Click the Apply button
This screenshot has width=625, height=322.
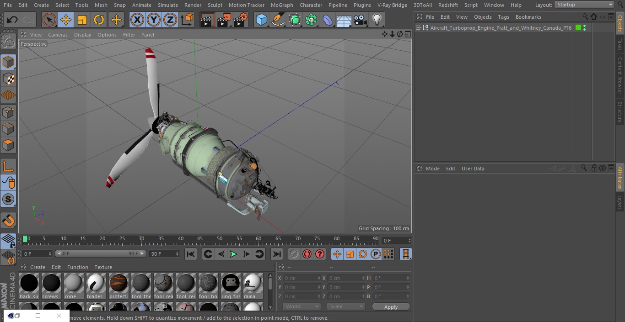pos(391,306)
